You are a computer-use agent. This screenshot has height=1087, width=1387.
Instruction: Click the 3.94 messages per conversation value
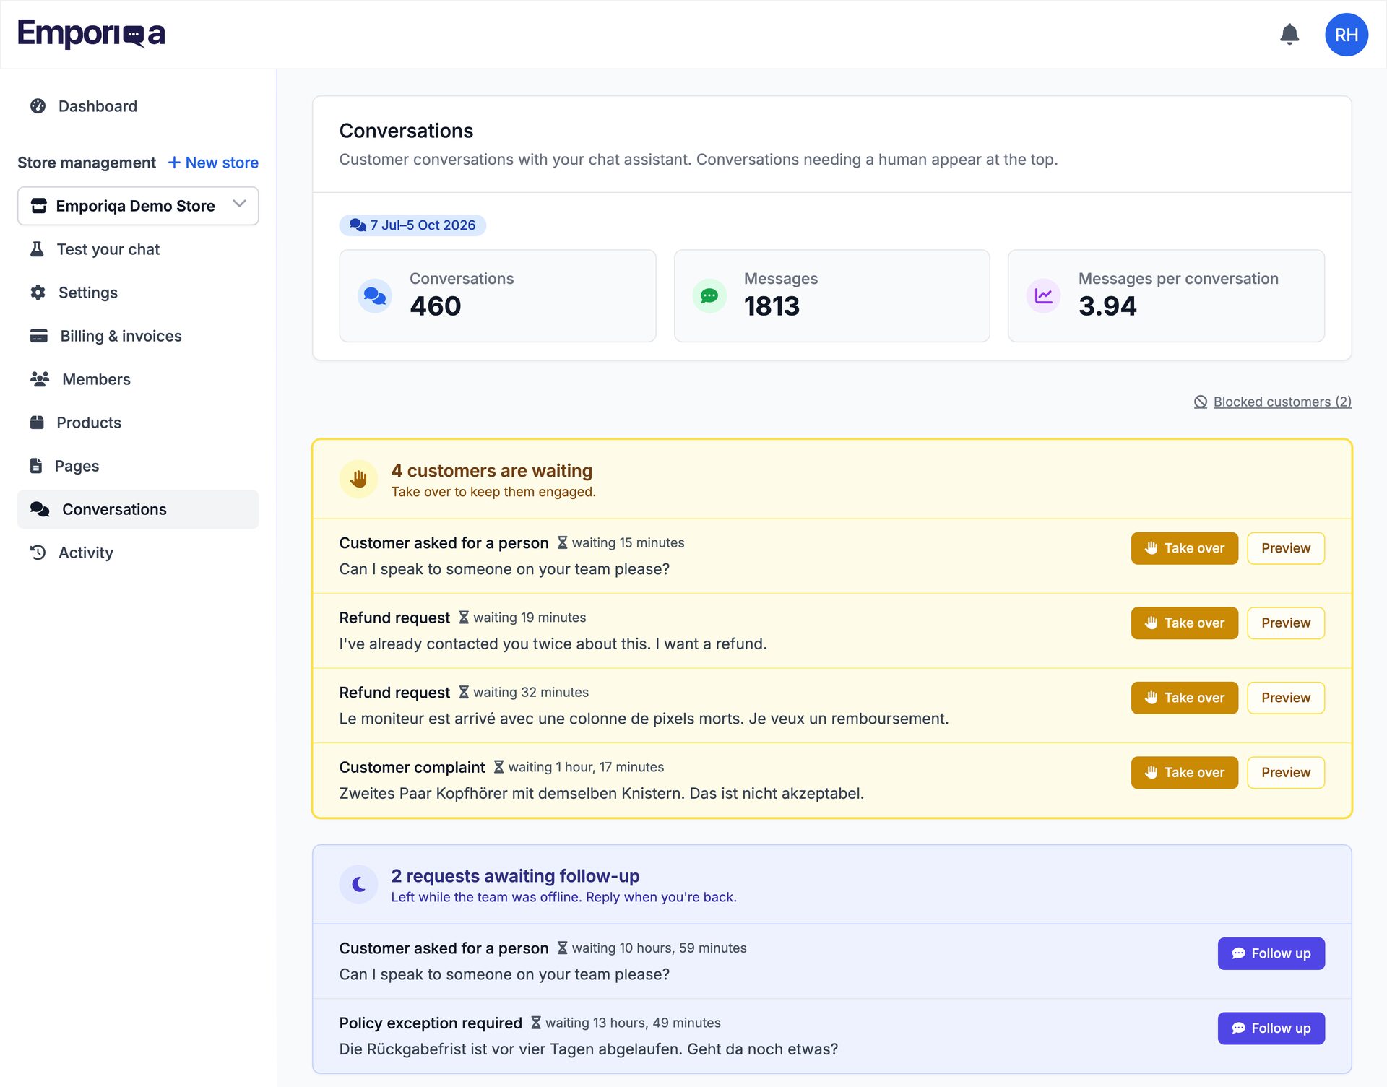(1107, 306)
